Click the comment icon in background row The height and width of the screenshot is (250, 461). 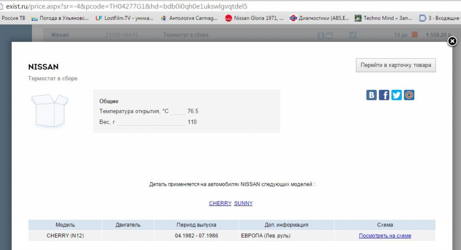(x=329, y=36)
